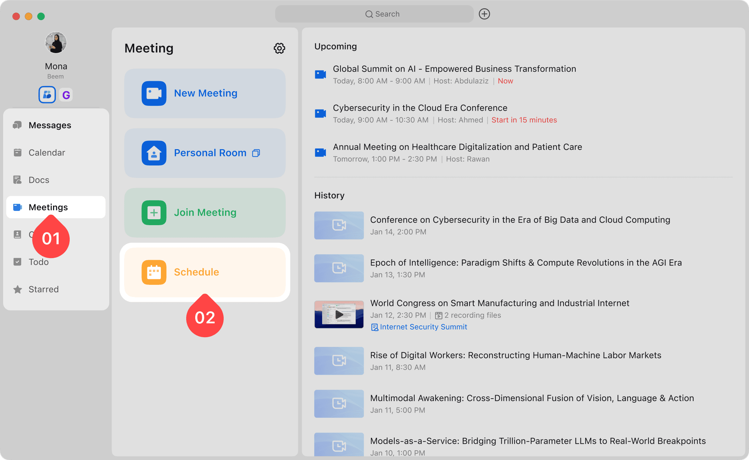Open Cybersecurity in the Cloud Era Conference

pyautogui.click(x=420, y=108)
